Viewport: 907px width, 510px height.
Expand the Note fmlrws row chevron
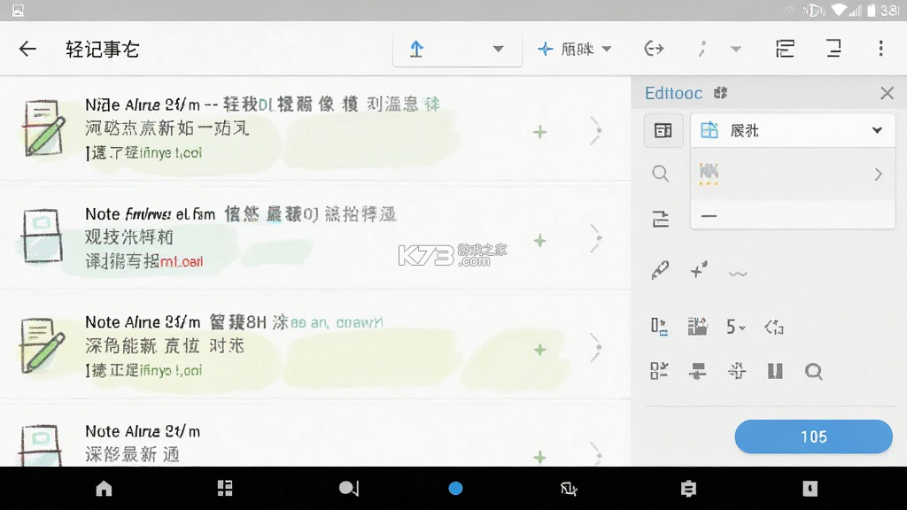(x=596, y=238)
